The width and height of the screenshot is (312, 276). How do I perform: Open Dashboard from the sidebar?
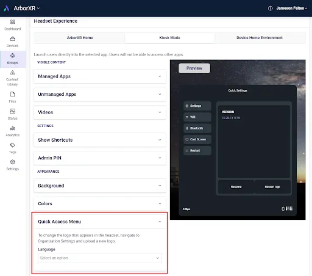click(x=13, y=25)
